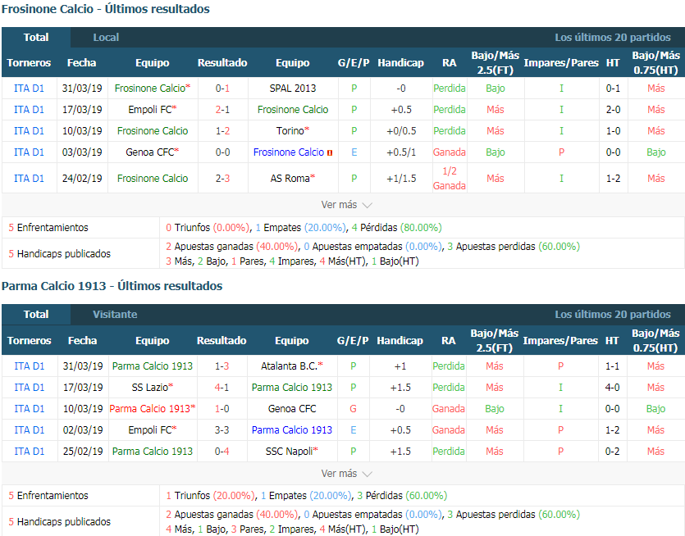
Task: Open 'Los últimos 20 partidos' for Parma Calcio 1913
Action: [x=613, y=314]
